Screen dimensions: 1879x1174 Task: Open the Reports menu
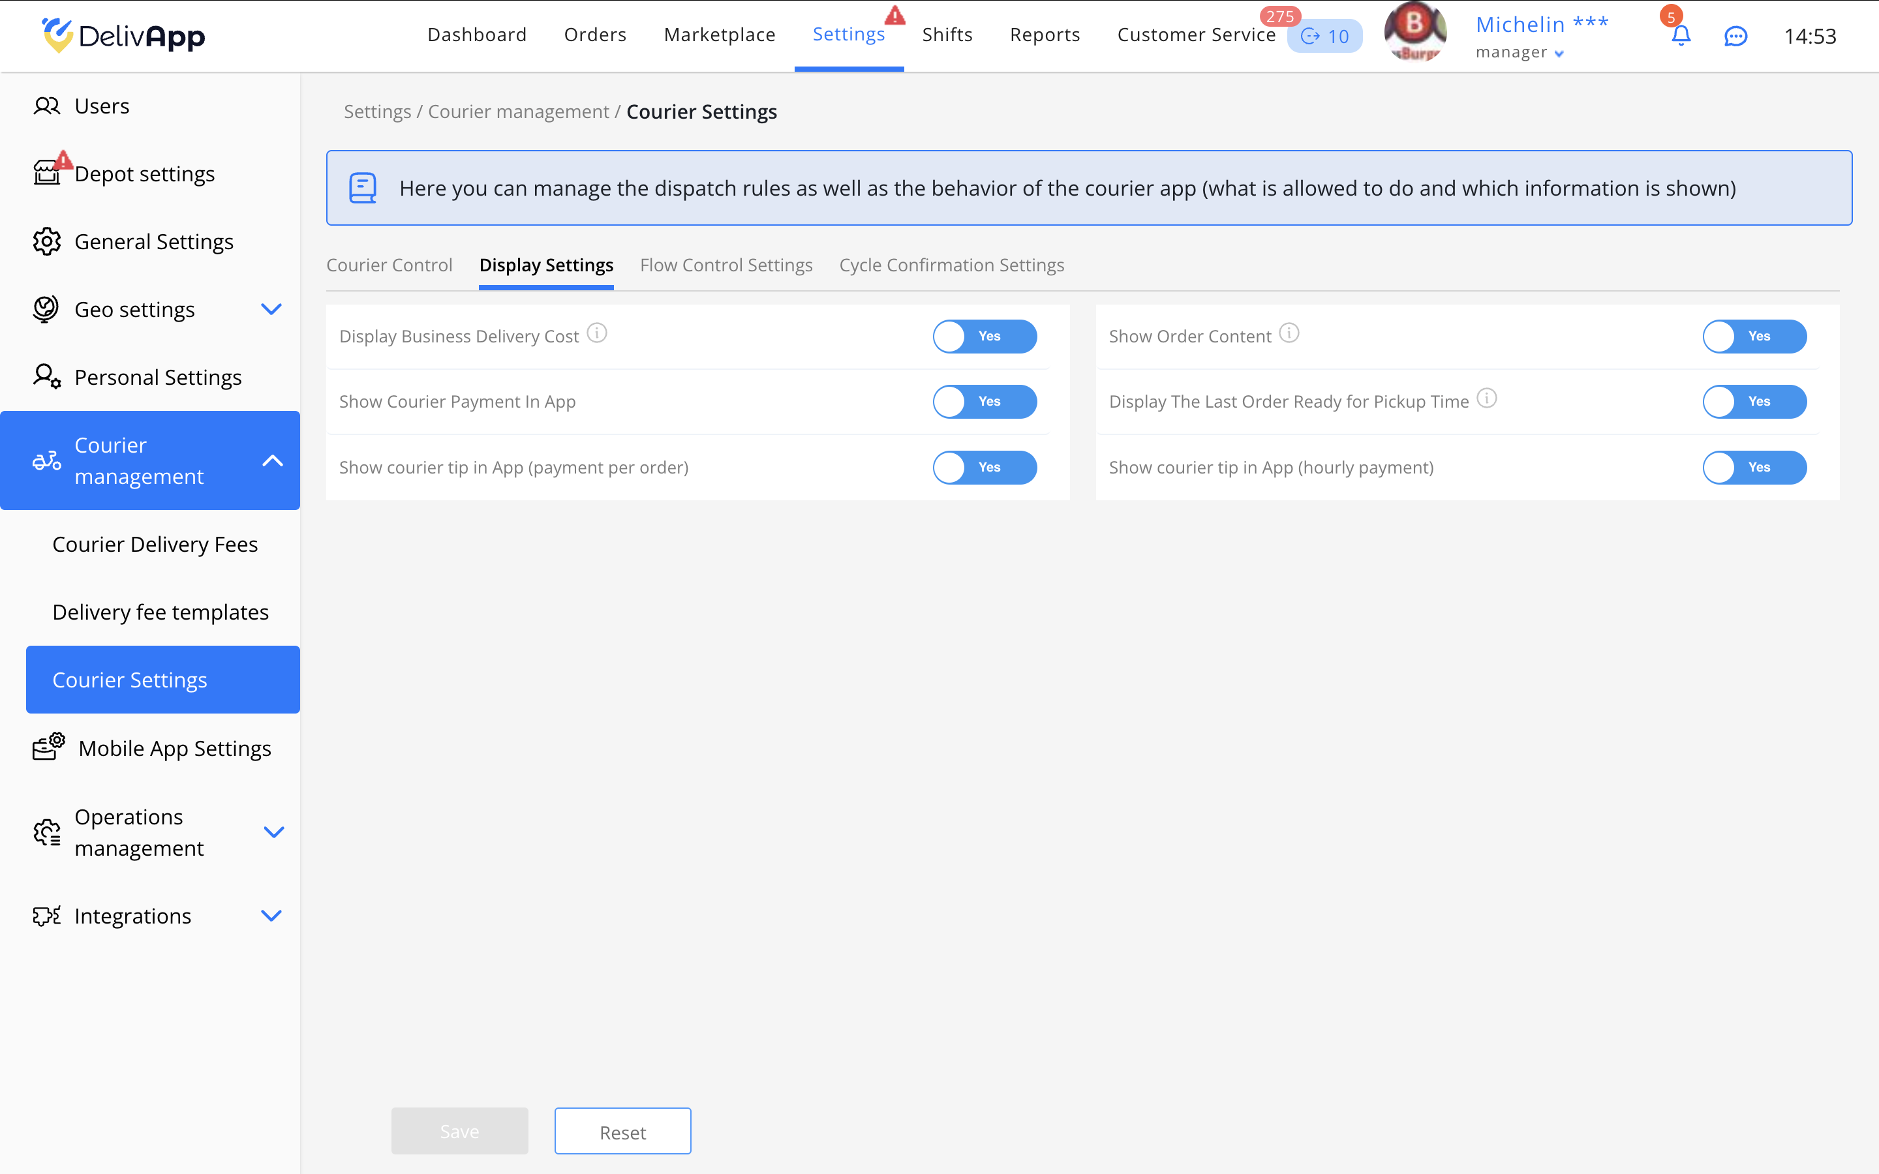(x=1045, y=35)
